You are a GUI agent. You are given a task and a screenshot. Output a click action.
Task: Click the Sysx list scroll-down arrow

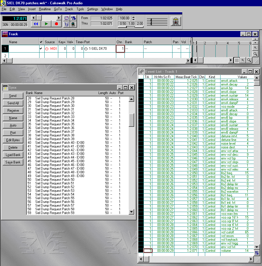pos(131,212)
